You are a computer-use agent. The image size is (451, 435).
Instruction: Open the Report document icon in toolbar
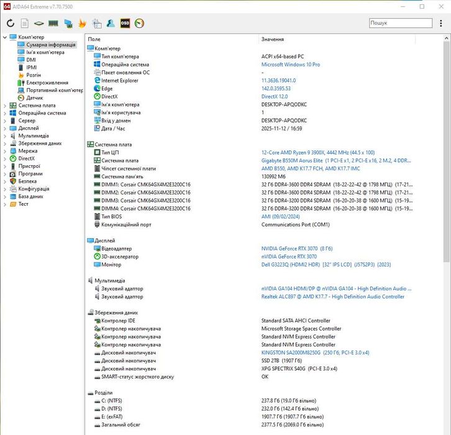tap(25, 24)
